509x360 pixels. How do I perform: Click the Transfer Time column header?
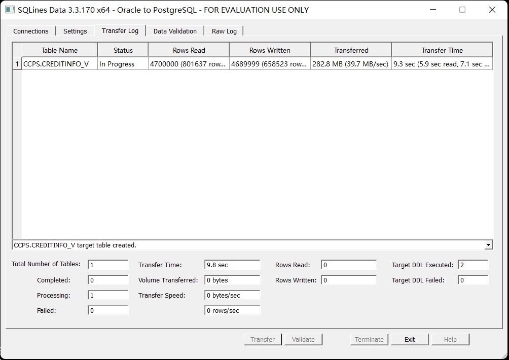pyautogui.click(x=442, y=50)
